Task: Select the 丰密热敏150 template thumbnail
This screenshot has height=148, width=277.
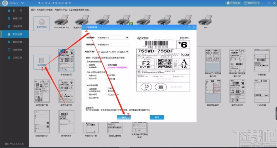Action: pos(66,61)
